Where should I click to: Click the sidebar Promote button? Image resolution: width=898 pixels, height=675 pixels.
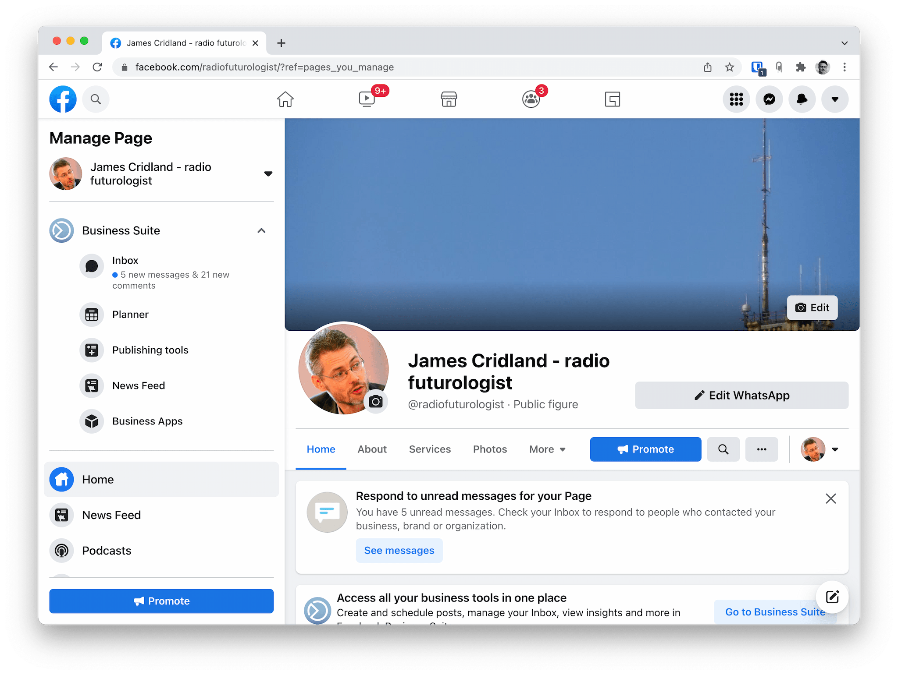(x=161, y=601)
